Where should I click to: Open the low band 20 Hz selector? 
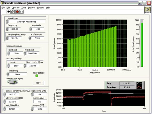click(x=16, y=54)
